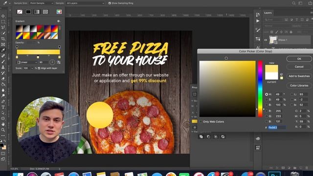Screen dimensions: 313x176
Task: Open the Linear gradient style dropdown
Action: [x=27, y=63]
